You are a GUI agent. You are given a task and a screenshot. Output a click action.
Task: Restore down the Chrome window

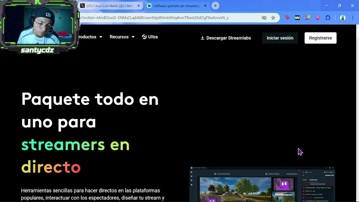click(x=340, y=6)
